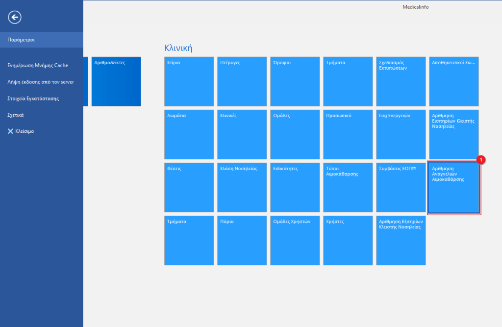Open the Αριθμοδείκτες tile
This screenshot has width=502, height=327.
116,81
